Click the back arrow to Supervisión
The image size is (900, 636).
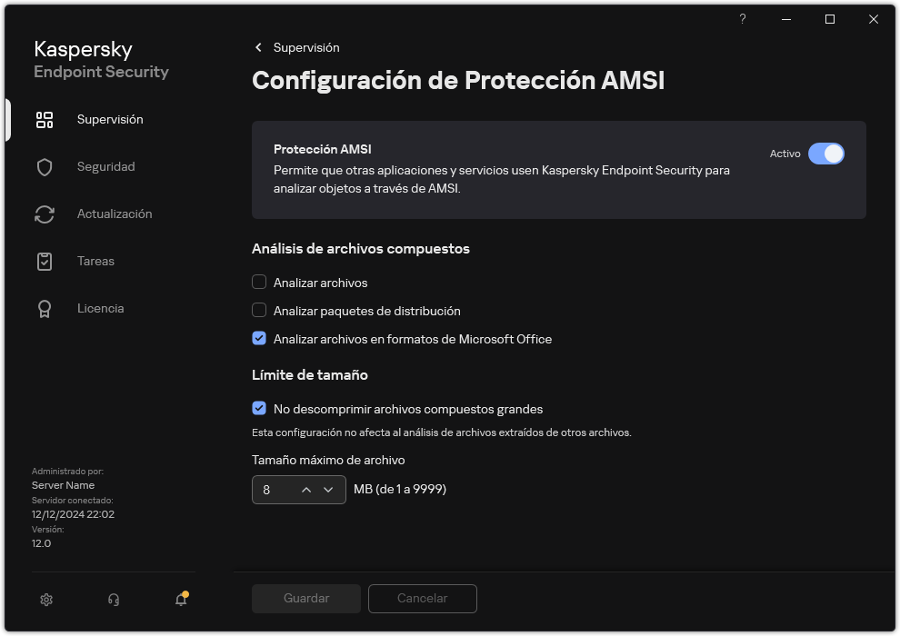point(257,47)
